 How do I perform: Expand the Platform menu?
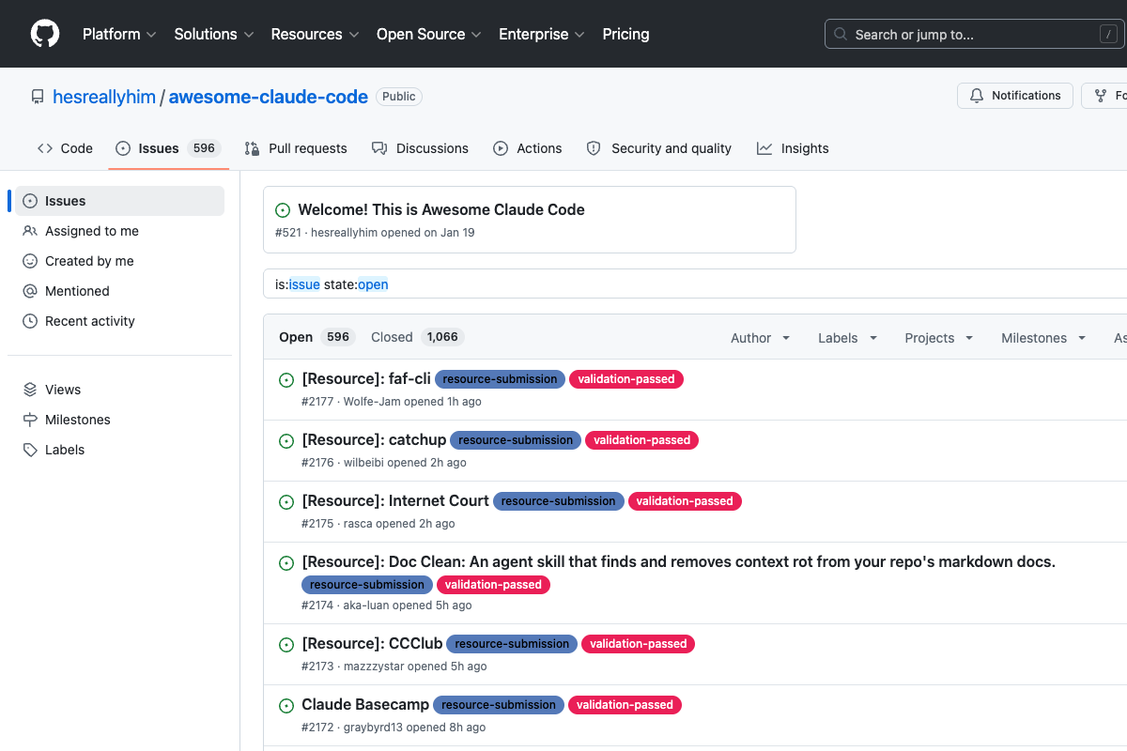click(x=118, y=34)
